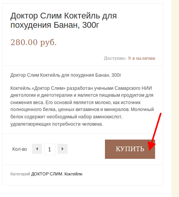Screen dimensions: 179x197
Task: Click the description's last line удовлетворяющих потребности человека
Action: pos(57,124)
